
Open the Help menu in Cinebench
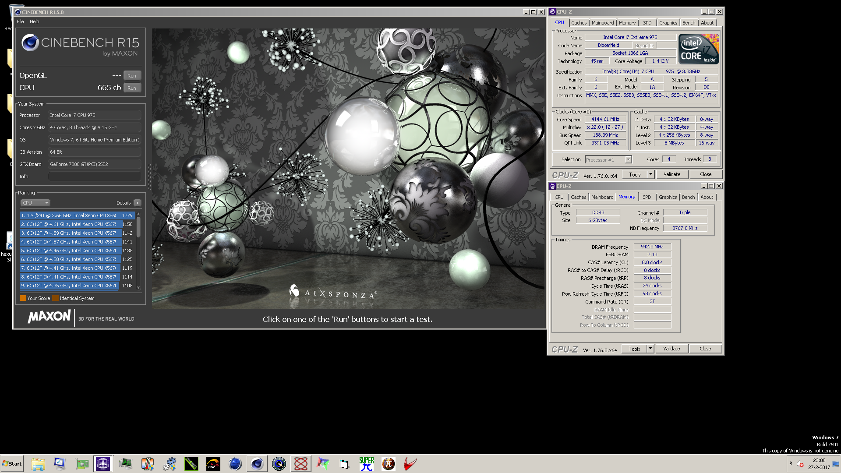point(34,21)
